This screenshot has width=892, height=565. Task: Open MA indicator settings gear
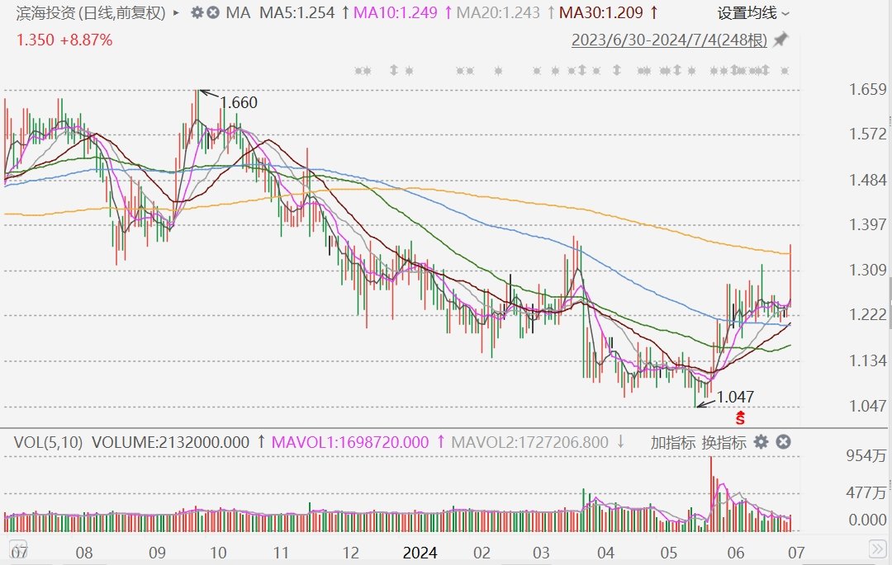[197, 12]
